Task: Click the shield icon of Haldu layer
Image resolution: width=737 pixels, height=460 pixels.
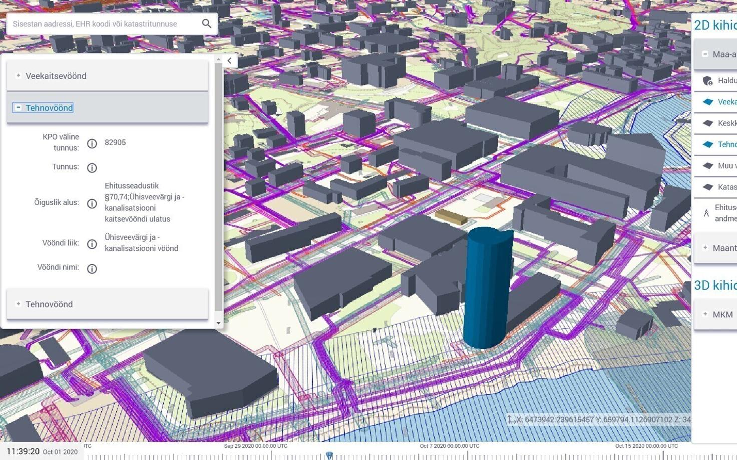Action: pos(707,81)
